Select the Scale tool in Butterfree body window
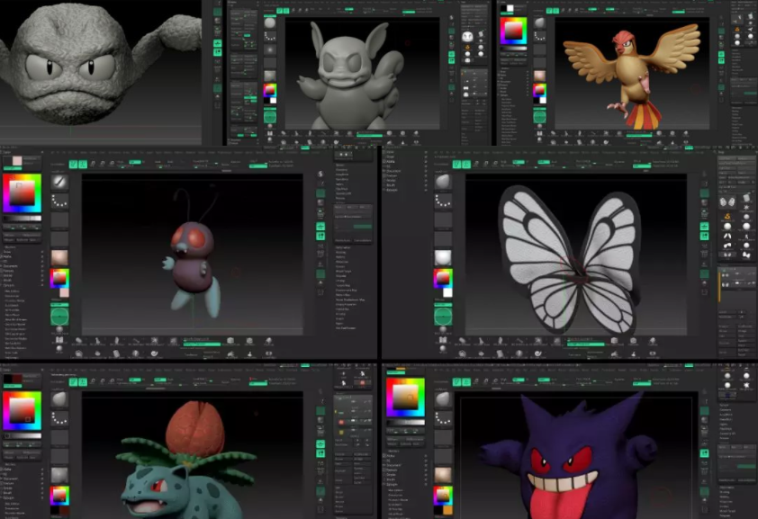758x519 pixels. 103,165
